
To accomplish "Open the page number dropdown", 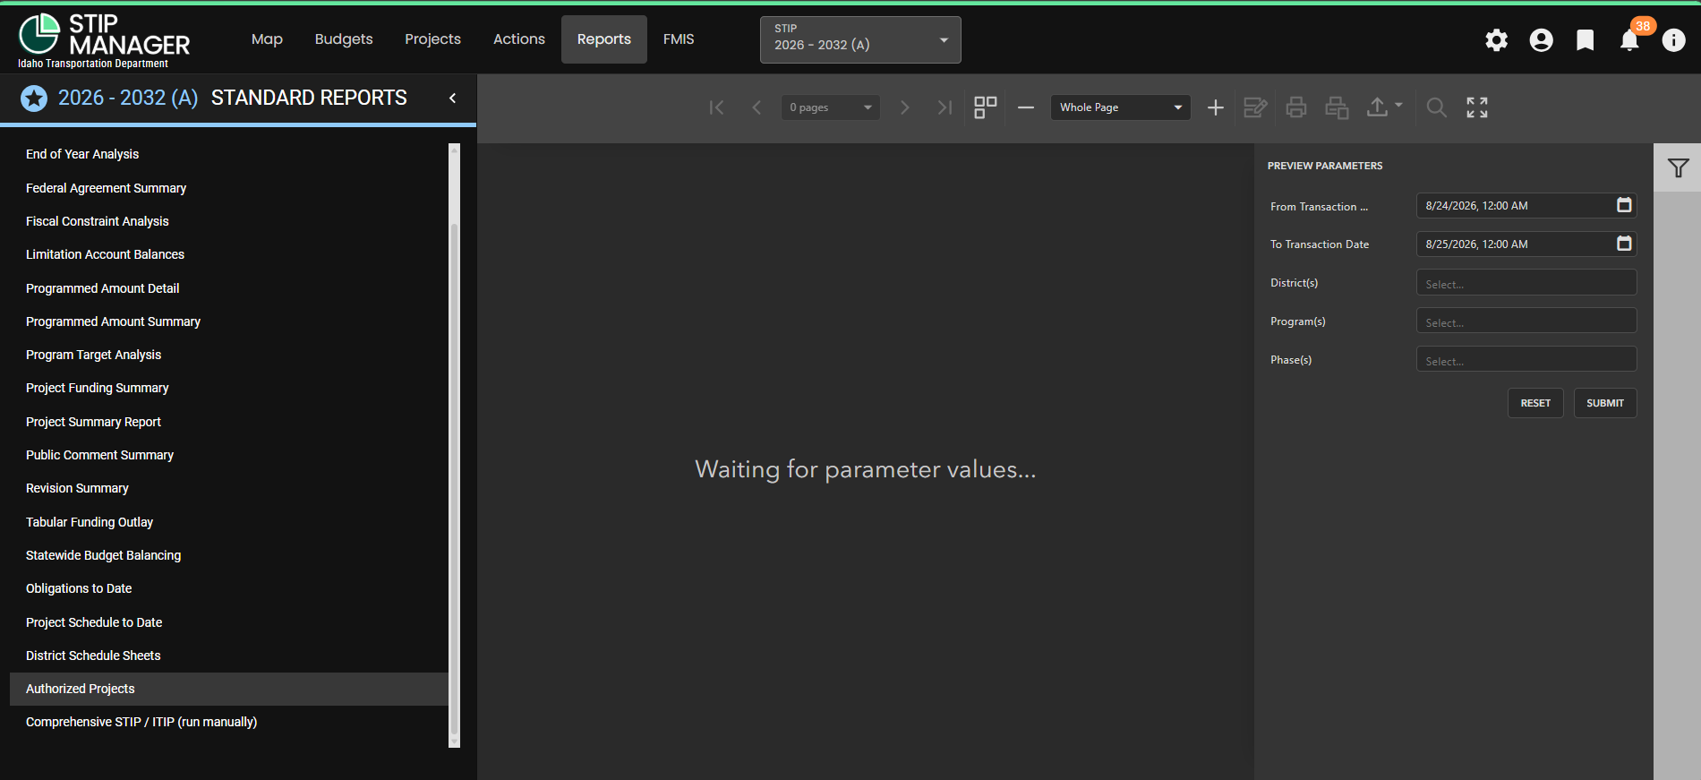I will pos(830,107).
